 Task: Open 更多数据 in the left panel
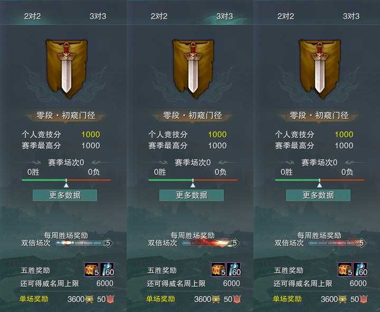coord(65,195)
